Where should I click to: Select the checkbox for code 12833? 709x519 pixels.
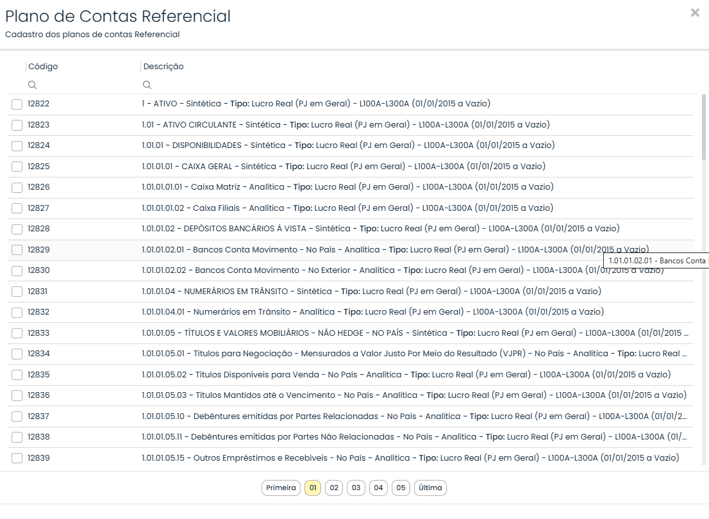17,333
